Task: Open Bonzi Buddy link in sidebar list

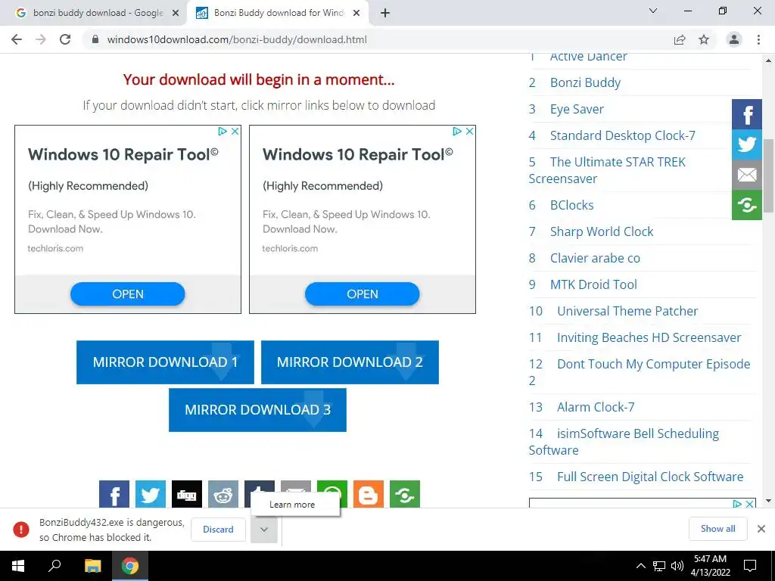Action: coord(585,82)
